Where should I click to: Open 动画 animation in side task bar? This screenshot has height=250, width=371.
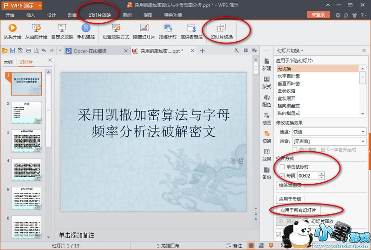[x=267, y=119]
